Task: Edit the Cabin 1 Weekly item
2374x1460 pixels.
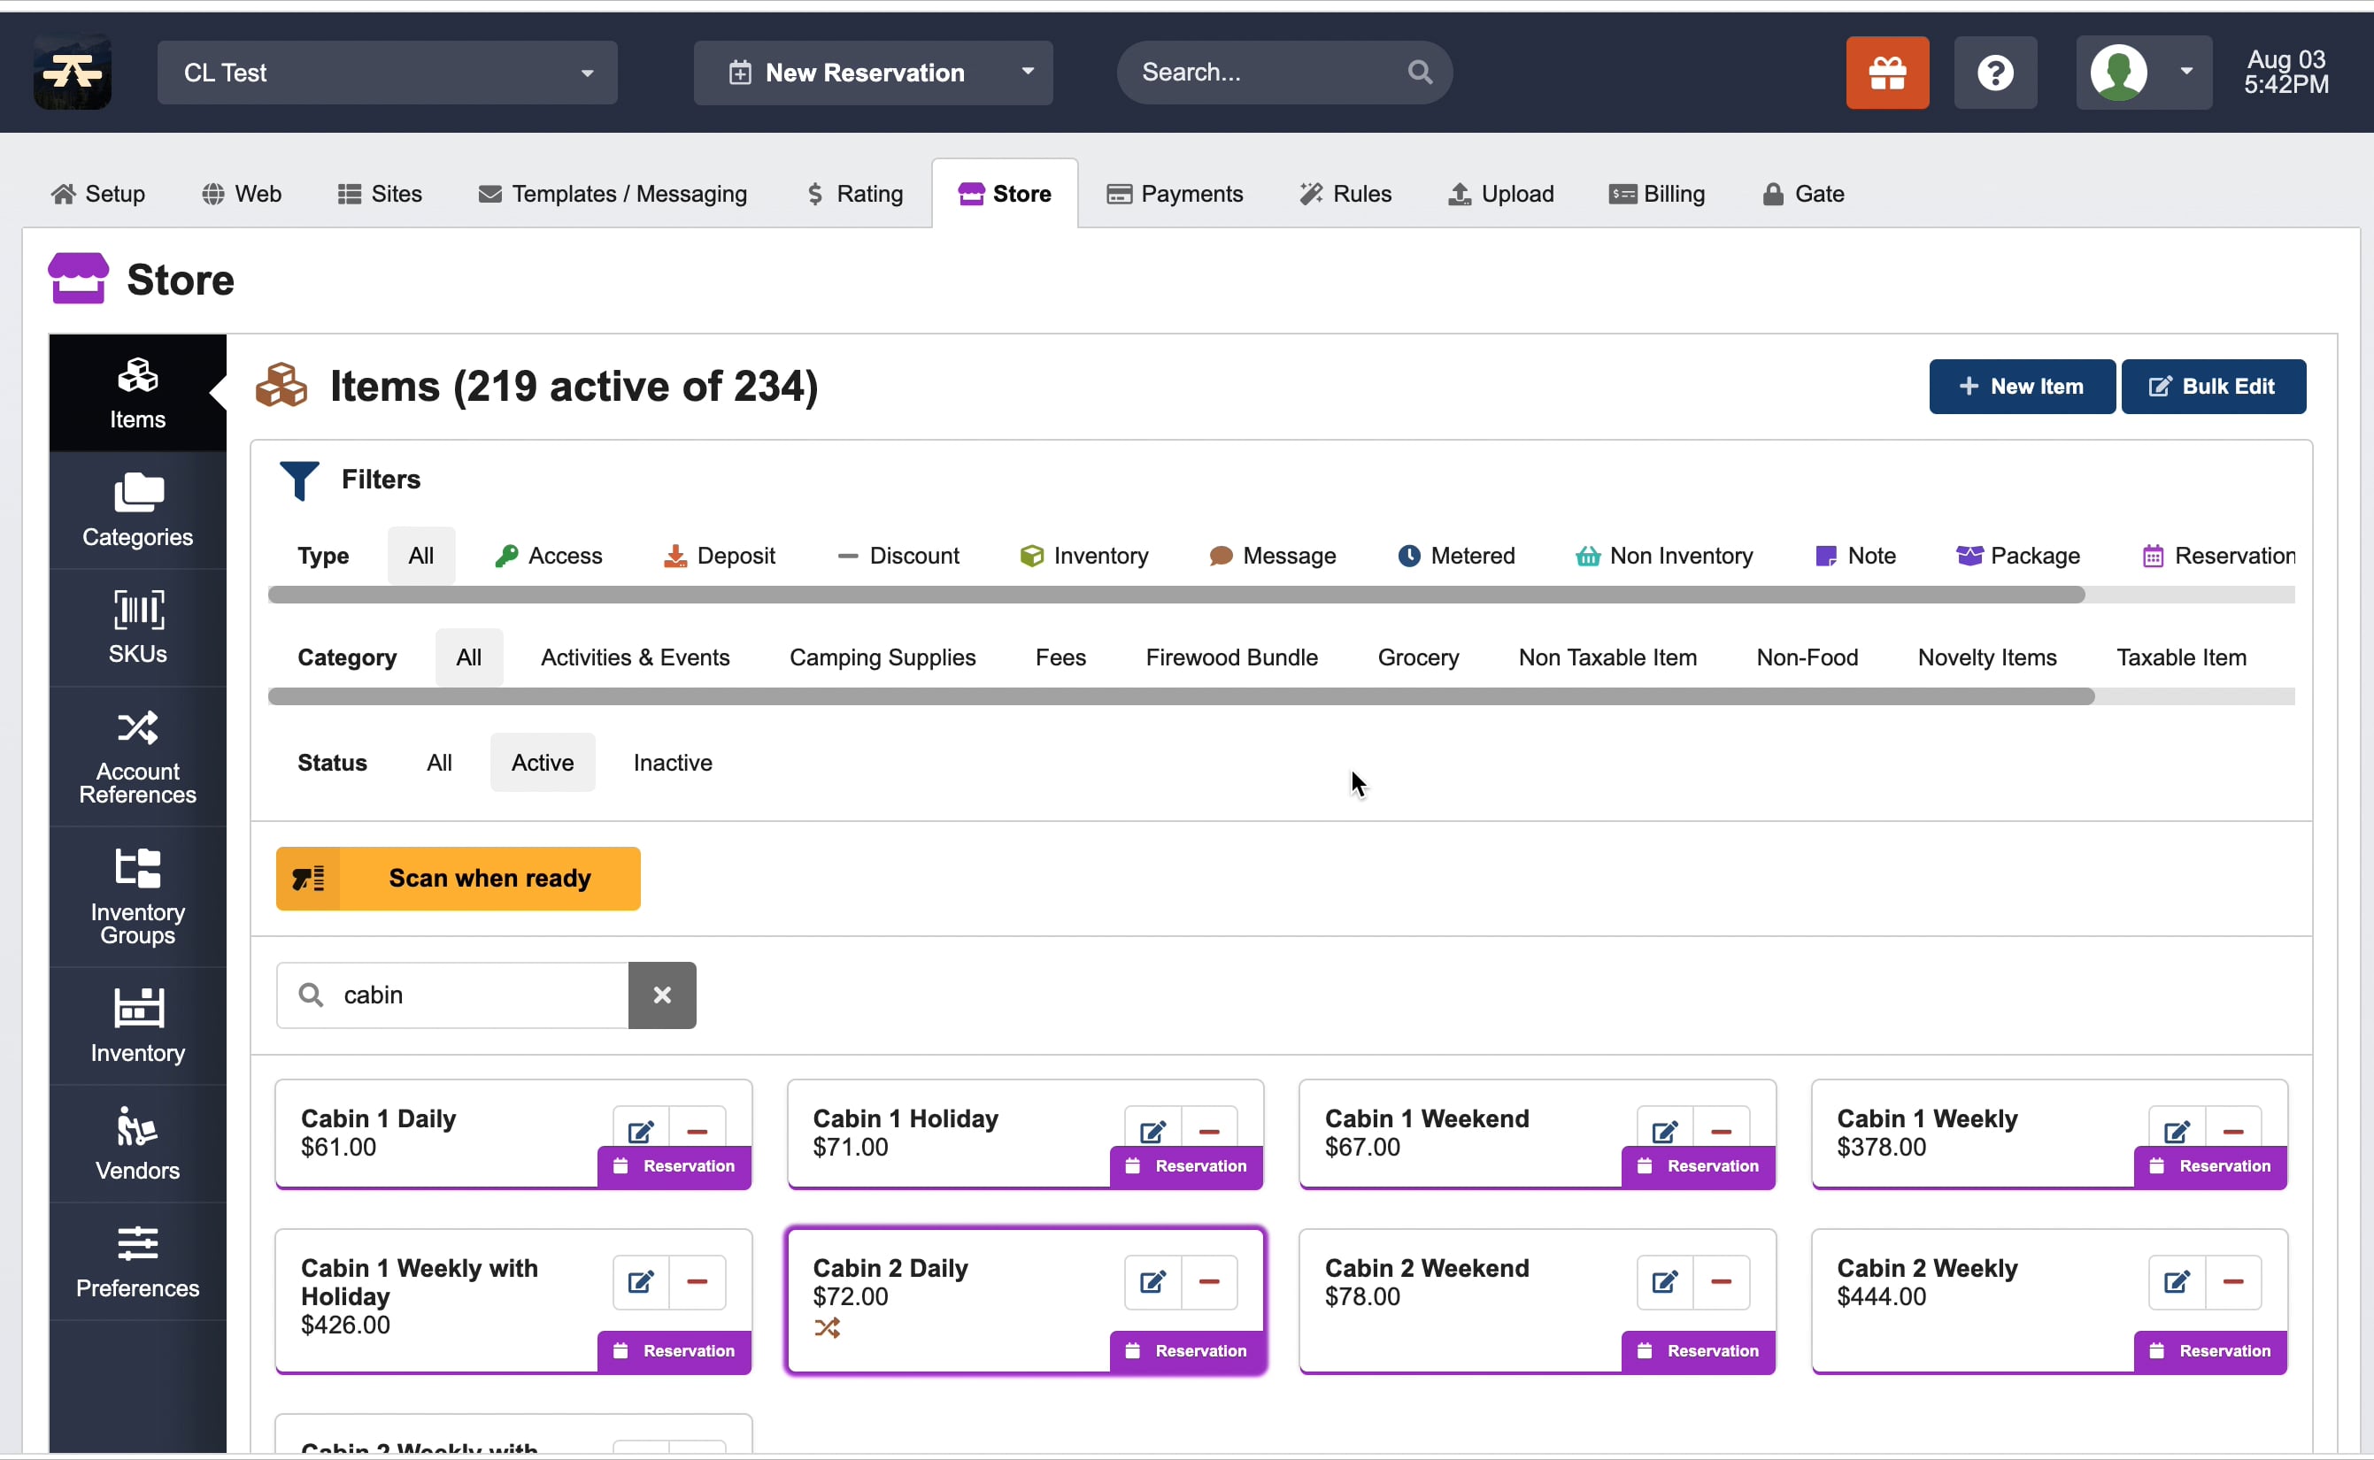Action: (2176, 1132)
